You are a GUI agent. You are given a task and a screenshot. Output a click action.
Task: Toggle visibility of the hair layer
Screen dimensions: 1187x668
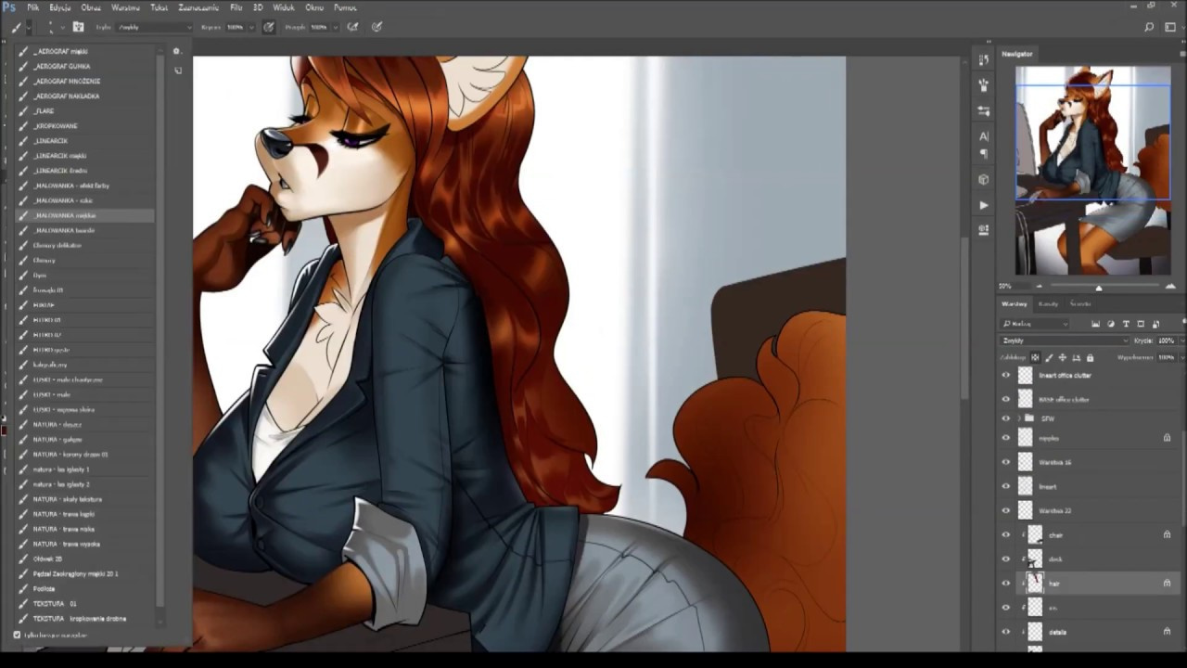tap(1006, 584)
